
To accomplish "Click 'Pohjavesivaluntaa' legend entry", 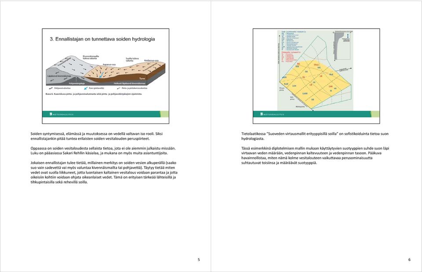I will click(60, 88).
